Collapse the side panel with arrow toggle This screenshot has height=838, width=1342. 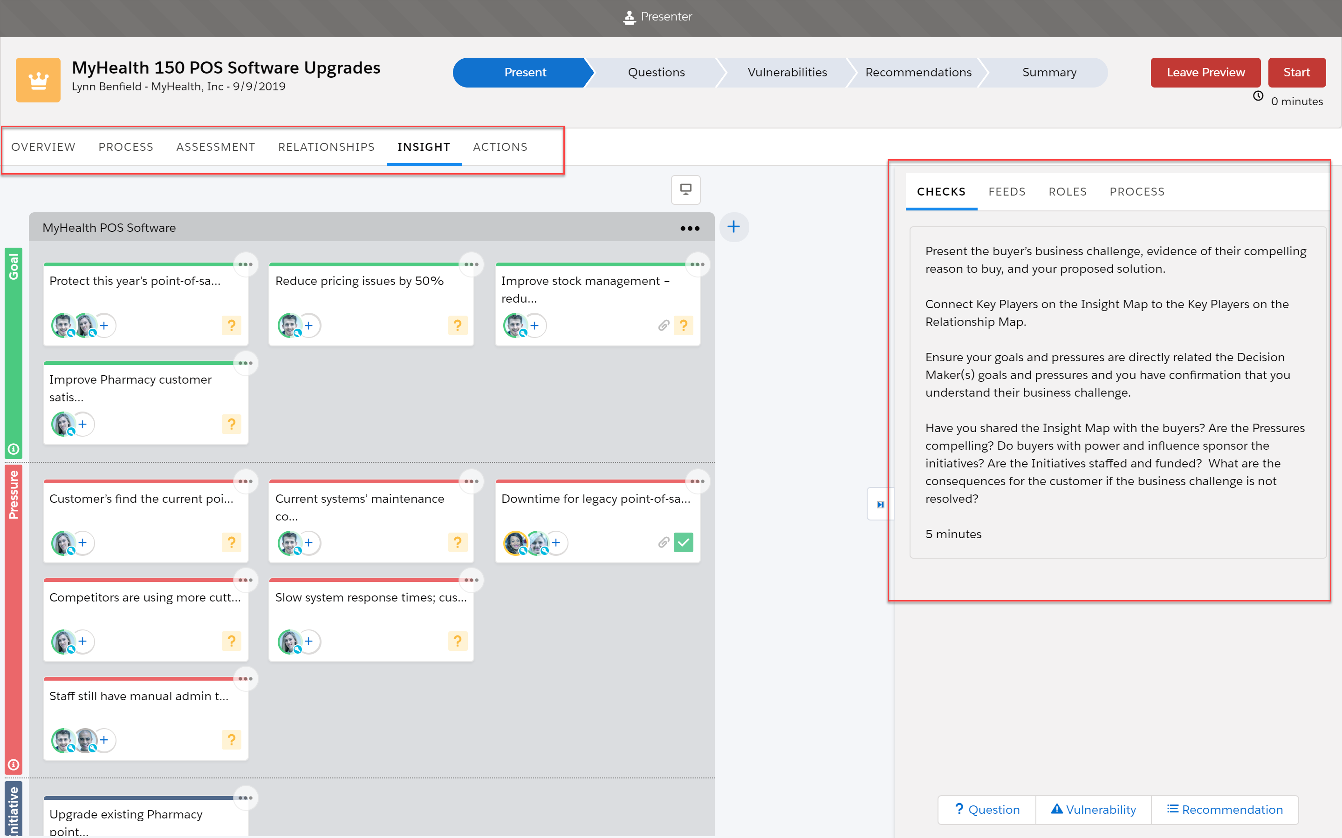[x=880, y=504]
